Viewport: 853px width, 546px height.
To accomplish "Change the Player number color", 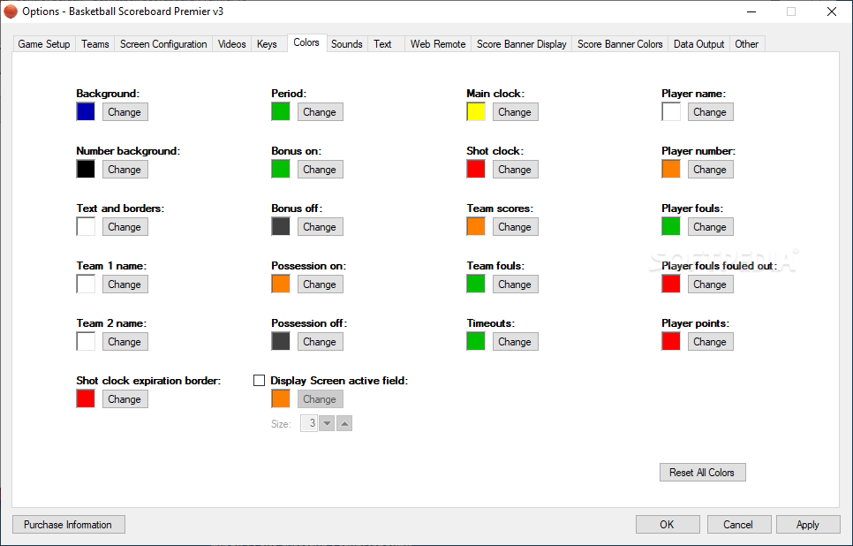I will coord(711,170).
